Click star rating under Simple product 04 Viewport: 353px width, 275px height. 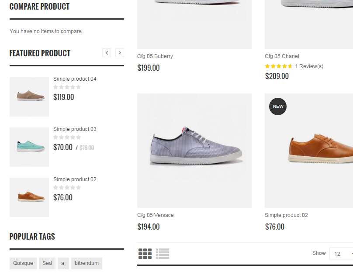click(x=67, y=87)
